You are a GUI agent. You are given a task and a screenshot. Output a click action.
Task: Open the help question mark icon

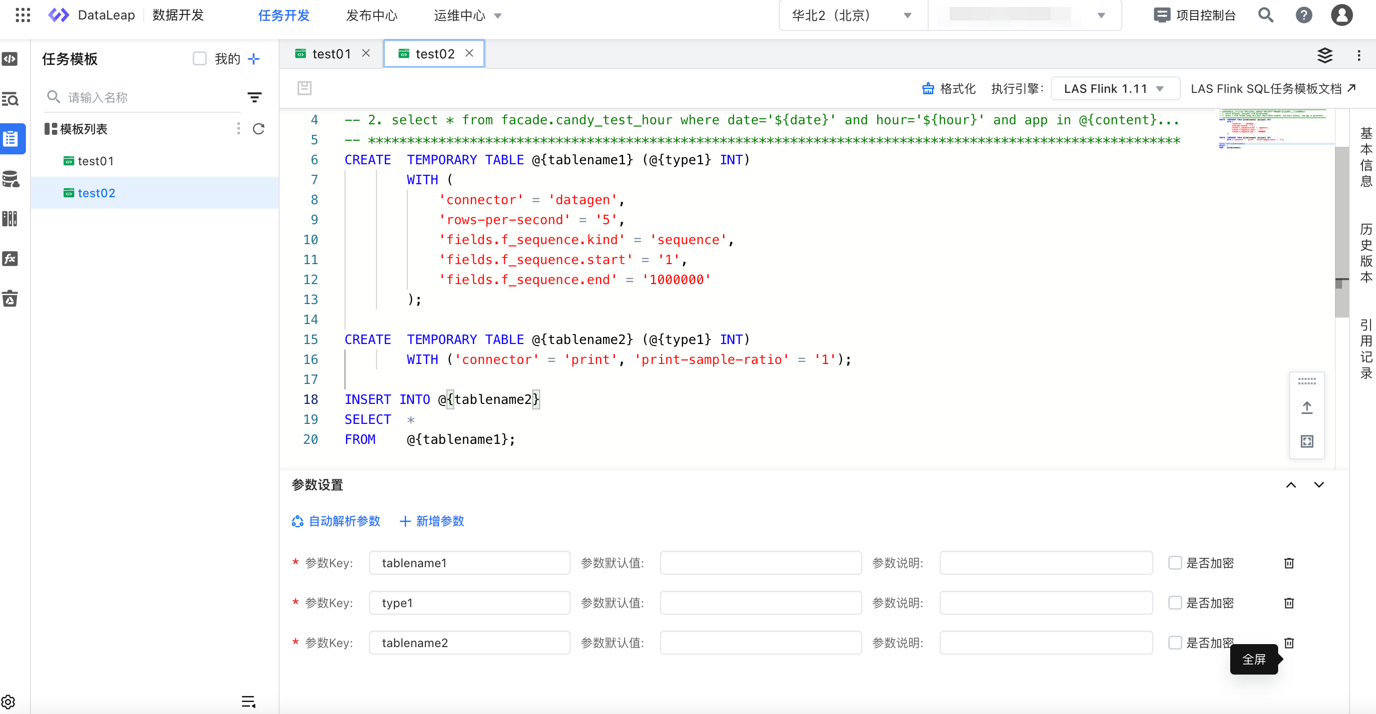pyautogui.click(x=1303, y=15)
